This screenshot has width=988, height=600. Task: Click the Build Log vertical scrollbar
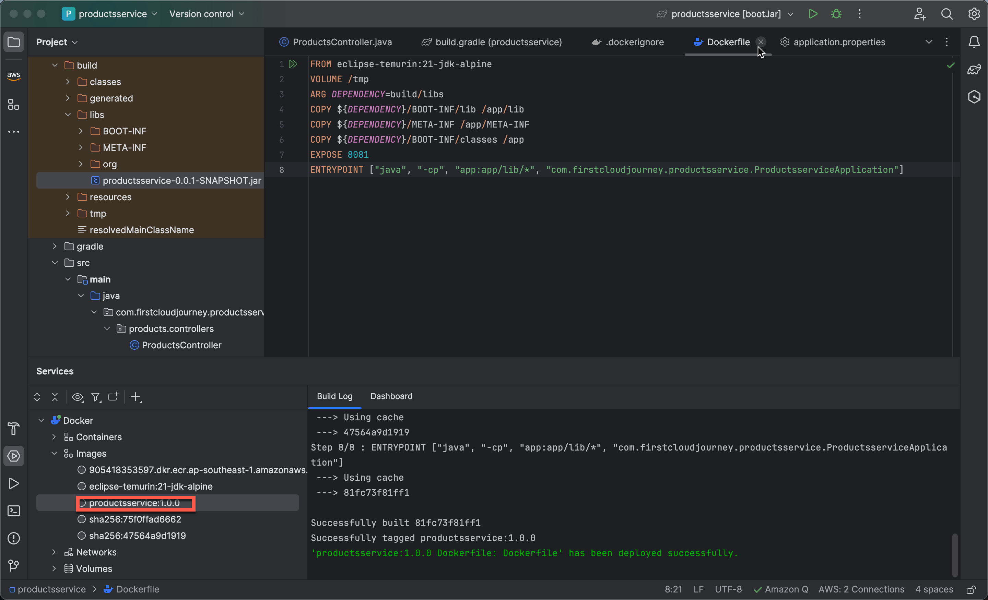pos(955,555)
